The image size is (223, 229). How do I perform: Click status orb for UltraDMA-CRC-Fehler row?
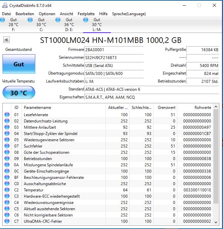(7, 221)
